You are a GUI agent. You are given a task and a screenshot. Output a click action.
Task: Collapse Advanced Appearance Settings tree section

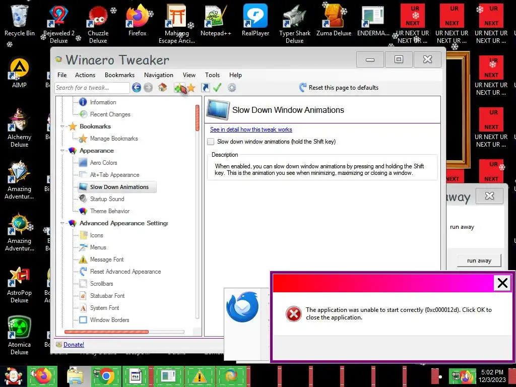point(62,223)
